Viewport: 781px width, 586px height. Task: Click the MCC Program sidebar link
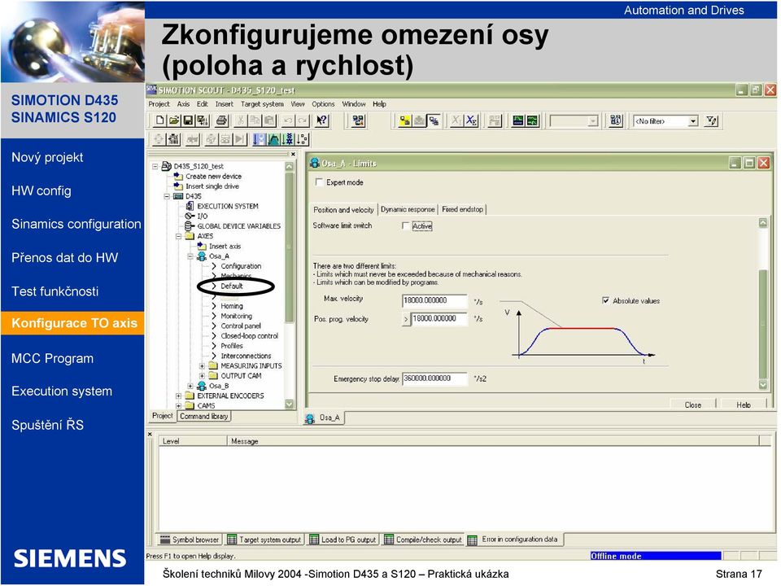click(x=52, y=358)
